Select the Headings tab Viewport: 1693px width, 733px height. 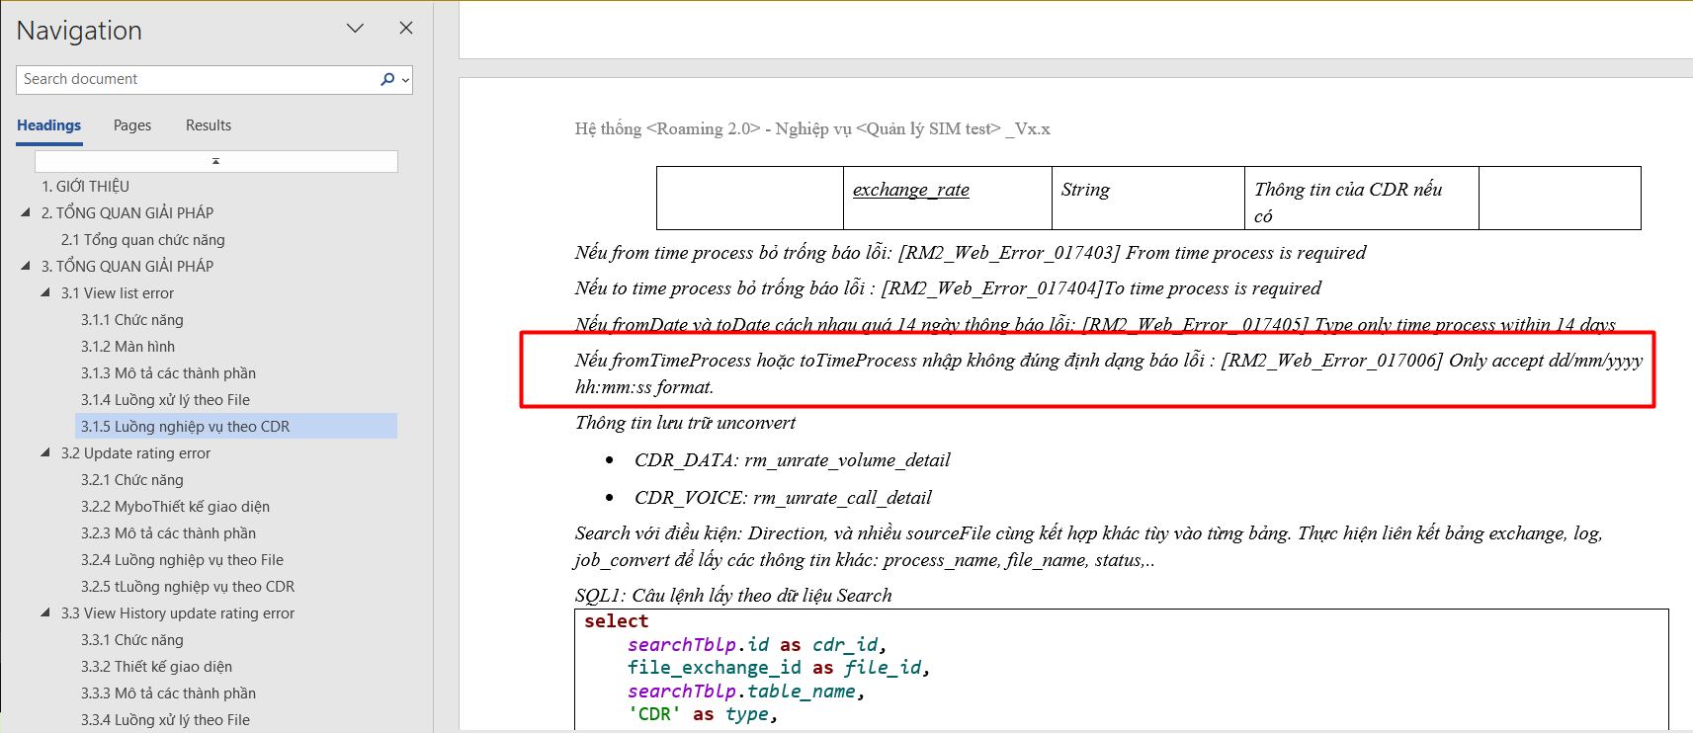[49, 125]
